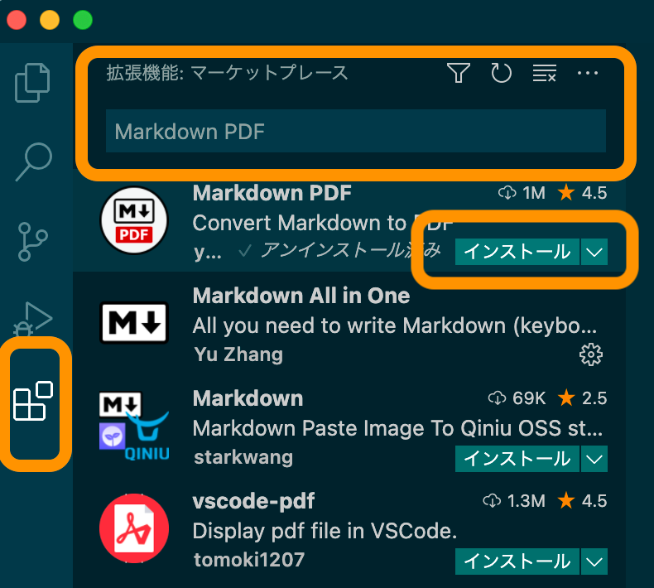Image resolution: width=654 pixels, height=588 pixels.
Task: Click the 2.5 star rating
Action: tap(582, 398)
